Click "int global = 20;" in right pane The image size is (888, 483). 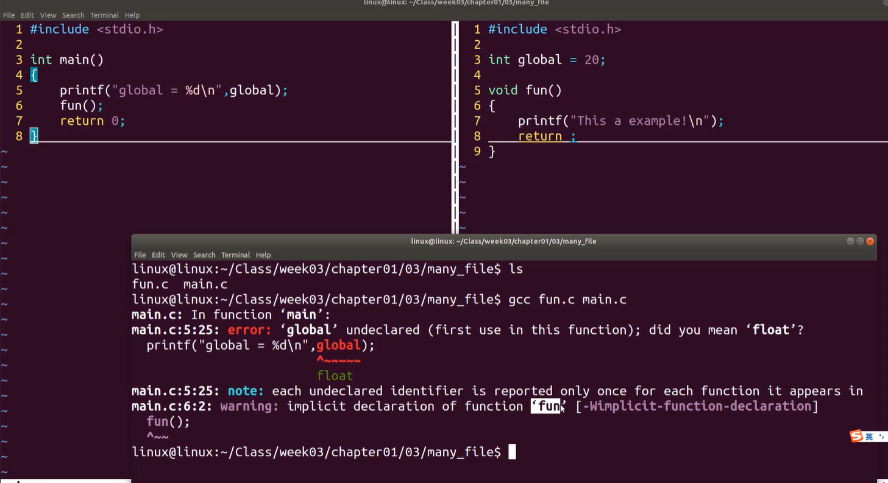point(547,60)
